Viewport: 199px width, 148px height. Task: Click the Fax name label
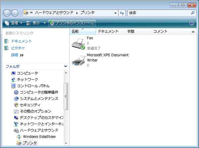coord(90,38)
